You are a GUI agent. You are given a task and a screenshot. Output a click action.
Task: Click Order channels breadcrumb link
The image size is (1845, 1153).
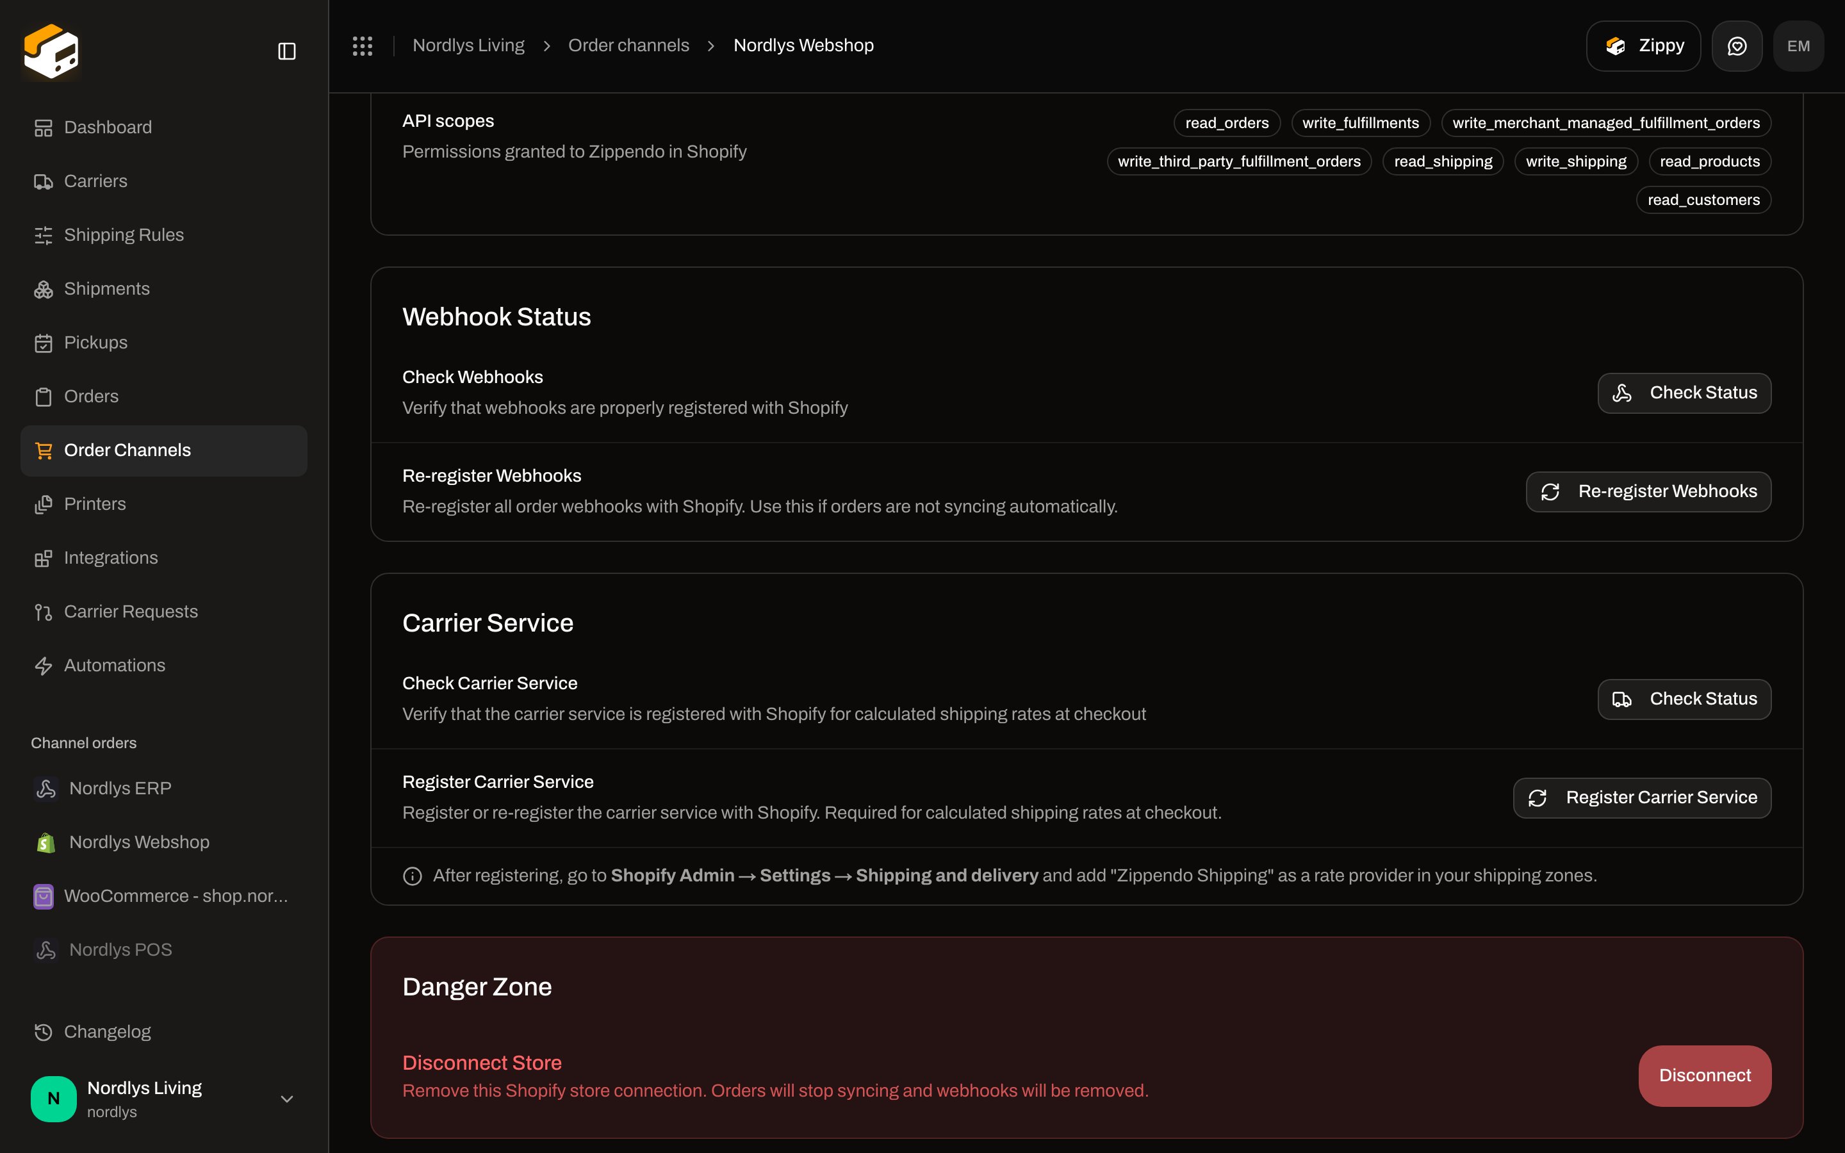(628, 45)
